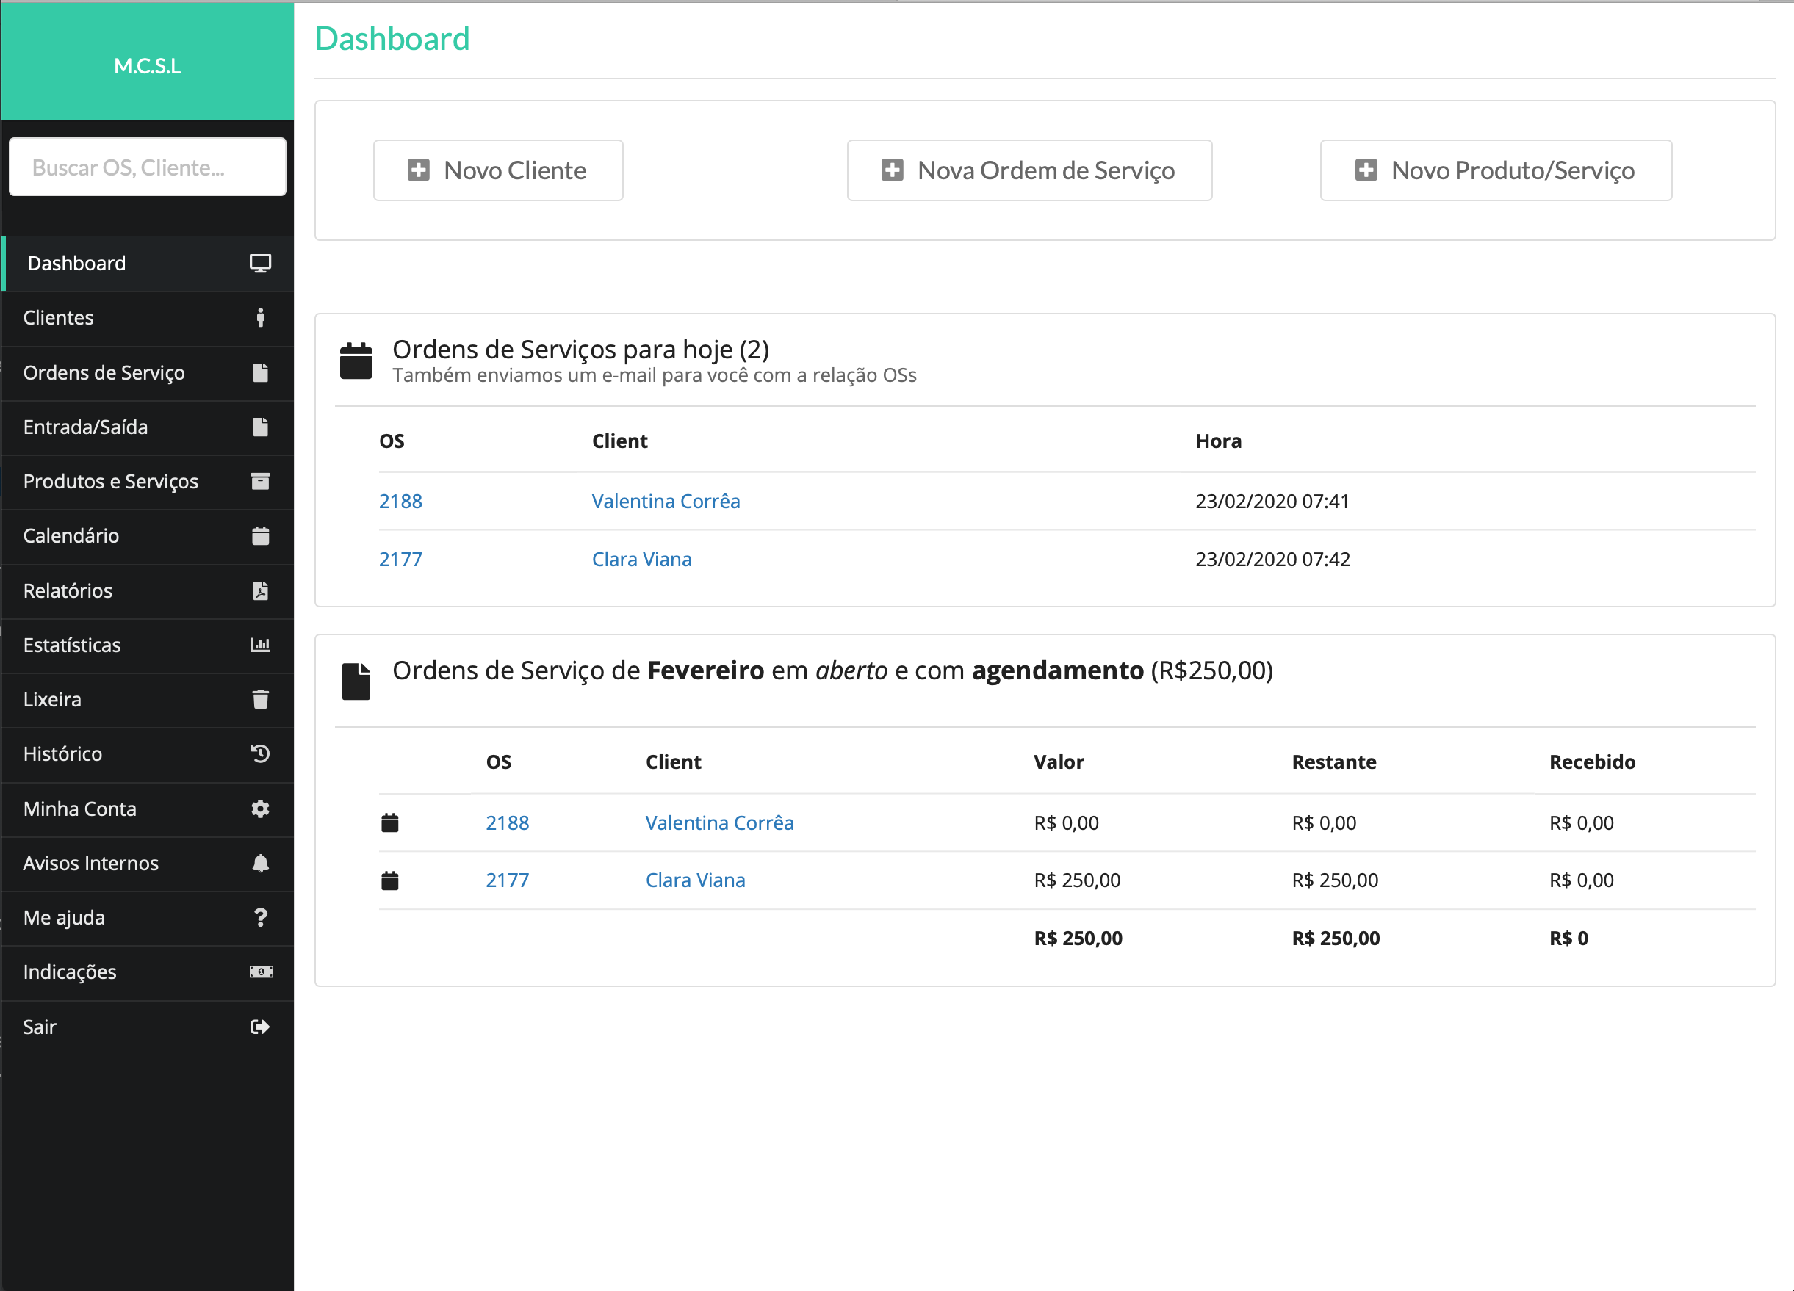The width and height of the screenshot is (1794, 1291).
Task: Click the Dashboard page title
Action: 392,39
